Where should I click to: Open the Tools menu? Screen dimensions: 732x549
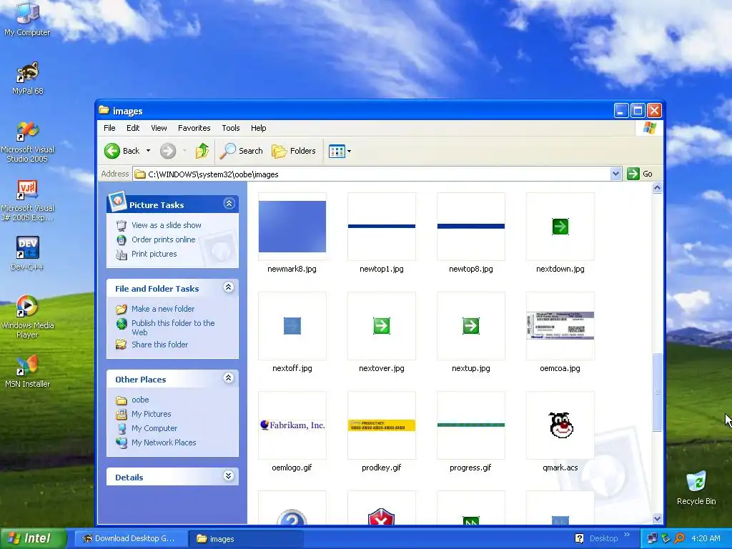click(x=231, y=128)
